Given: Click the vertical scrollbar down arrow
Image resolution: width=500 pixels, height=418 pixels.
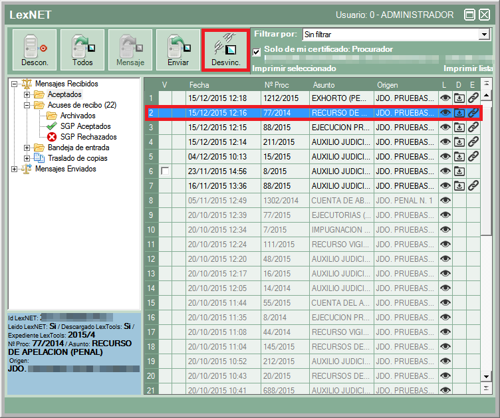Looking at the screenshot, I should click(487, 377).
